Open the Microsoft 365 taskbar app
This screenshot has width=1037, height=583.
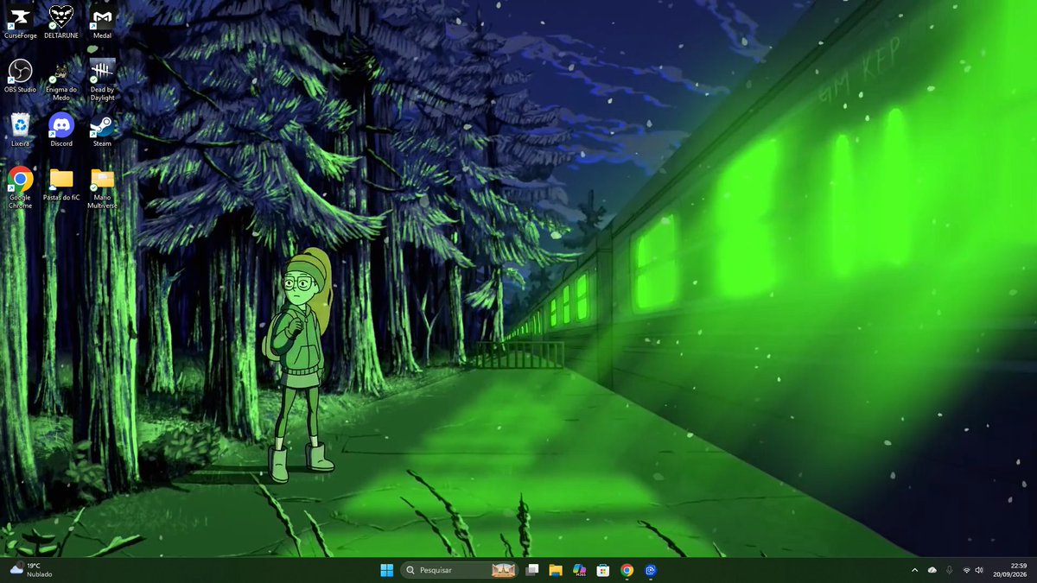pos(579,570)
